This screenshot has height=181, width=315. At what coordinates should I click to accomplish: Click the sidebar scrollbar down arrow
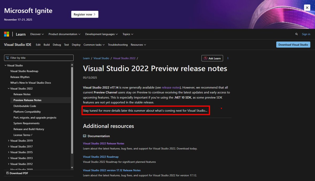point(72,168)
